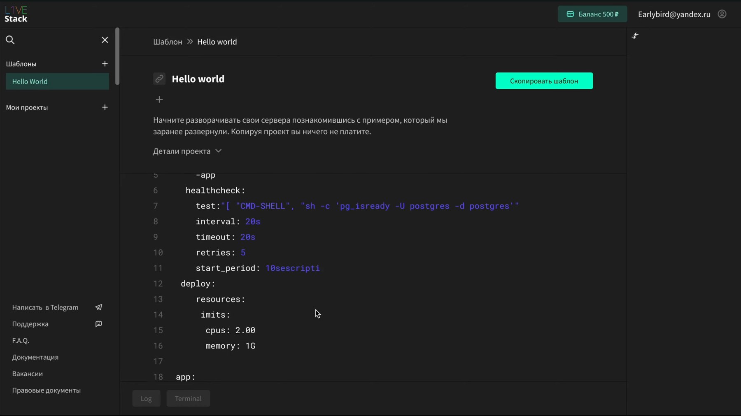
Task: Click the LiveStack logo
Action: (x=16, y=14)
